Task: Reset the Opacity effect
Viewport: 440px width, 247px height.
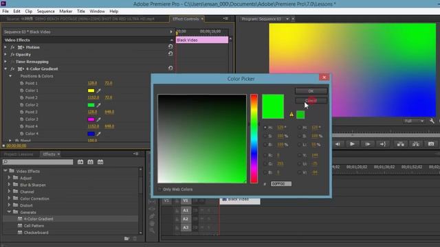Action: [x=170, y=54]
